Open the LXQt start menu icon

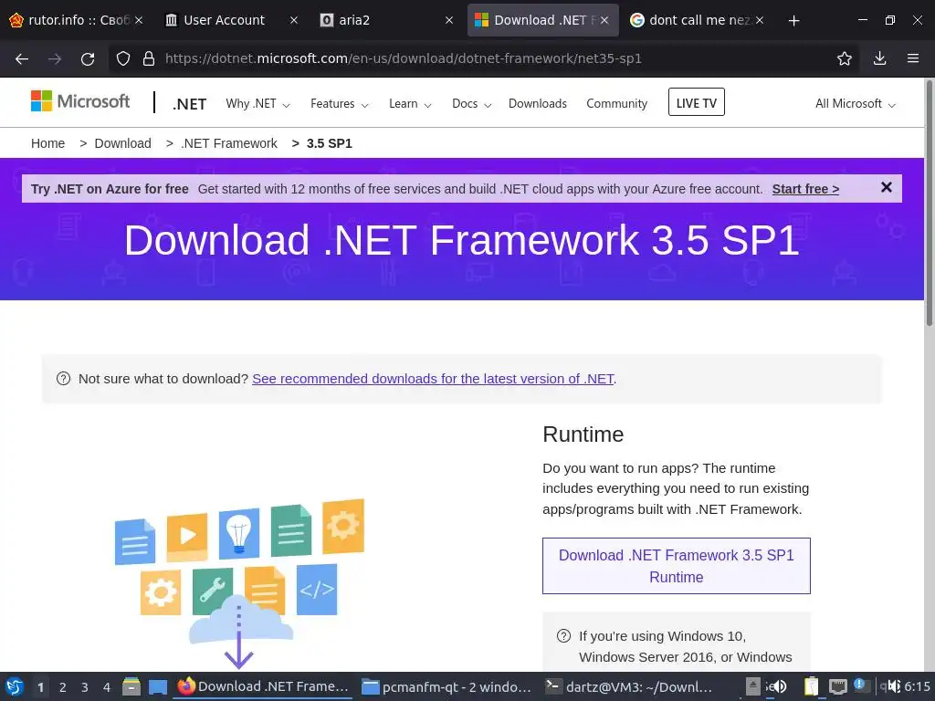point(15,686)
